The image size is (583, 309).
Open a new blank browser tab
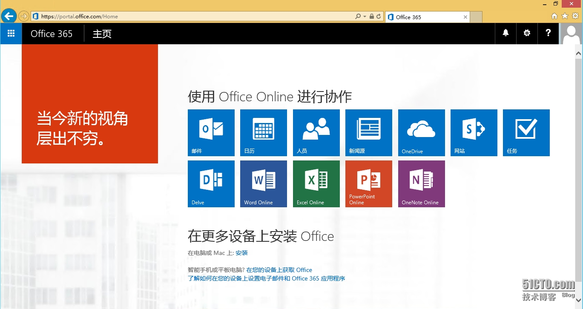pos(476,17)
